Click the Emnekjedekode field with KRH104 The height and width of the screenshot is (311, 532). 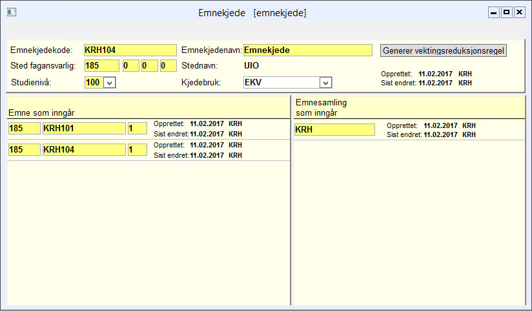(130, 50)
